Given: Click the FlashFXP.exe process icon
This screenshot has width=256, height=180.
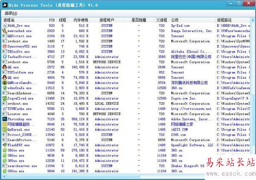Looking at the screenshot, I should click(5, 145).
